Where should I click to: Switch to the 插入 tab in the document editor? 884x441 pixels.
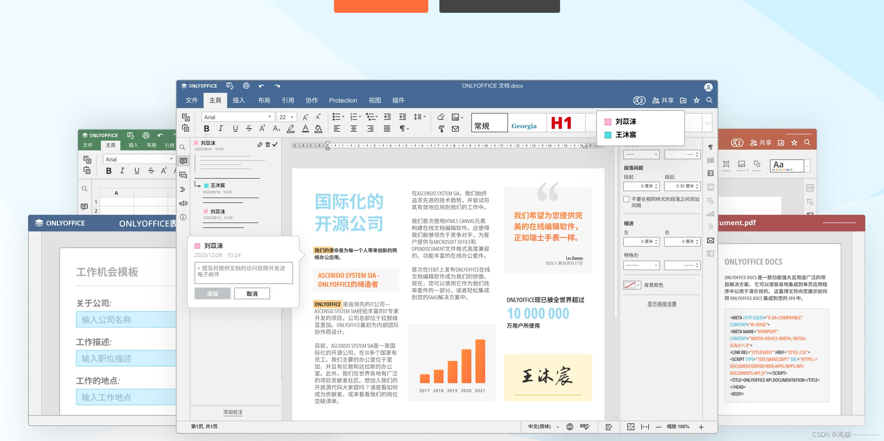(239, 100)
